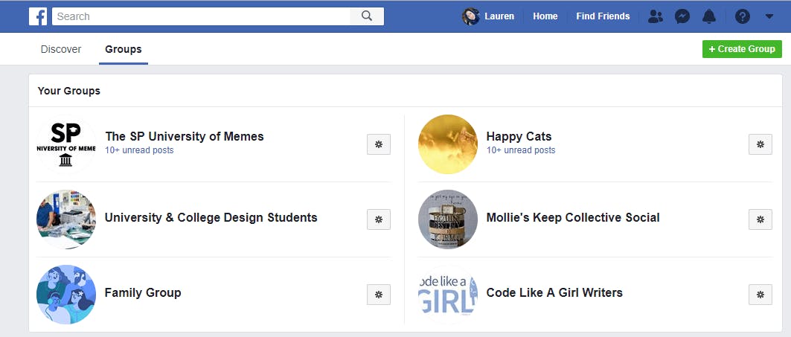The height and width of the screenshot is (337, 791).
Task: Open Lauren's profile picture
Action: click(x=471, y=16)
